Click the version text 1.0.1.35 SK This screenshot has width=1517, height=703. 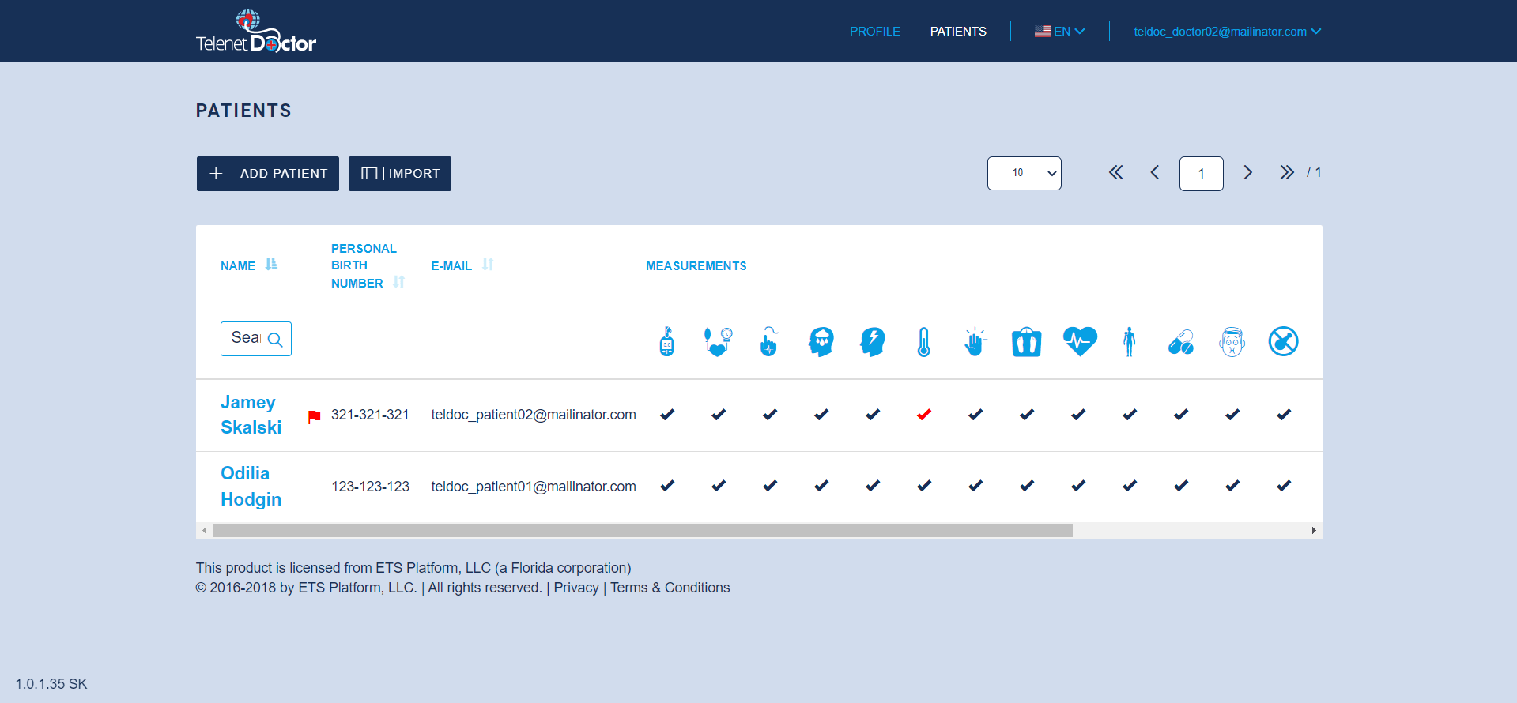51,684
